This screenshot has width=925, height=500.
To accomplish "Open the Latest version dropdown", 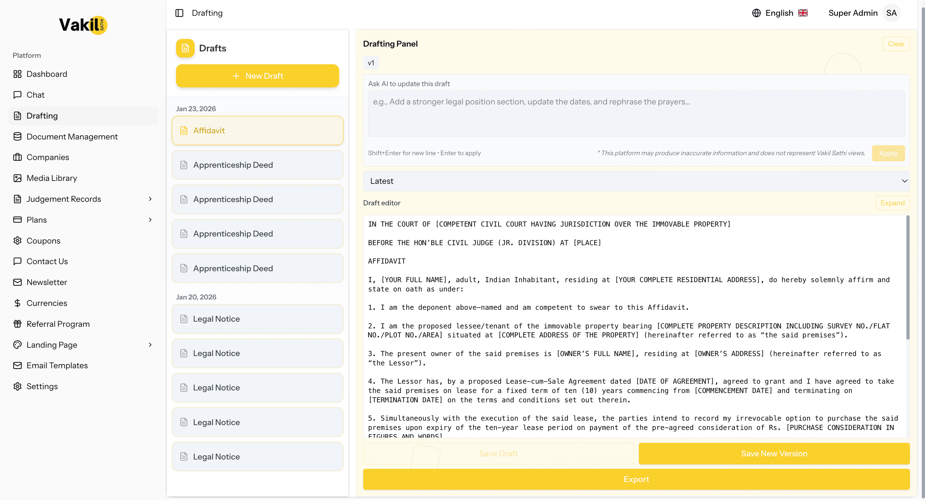I will pyautogui.click(x=636, y=181).
